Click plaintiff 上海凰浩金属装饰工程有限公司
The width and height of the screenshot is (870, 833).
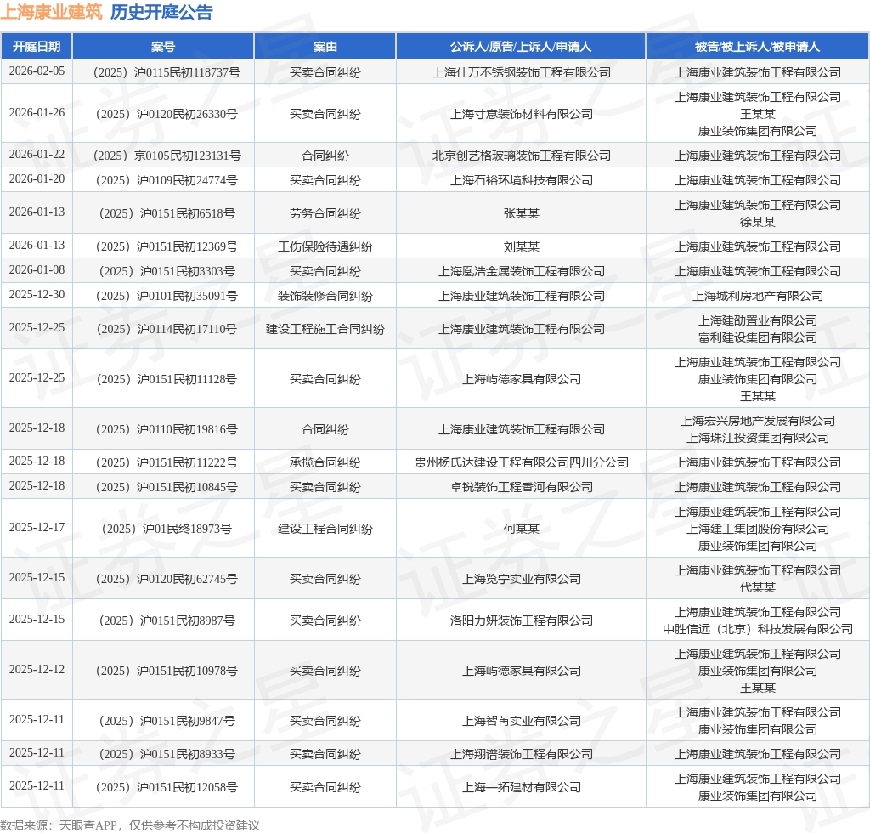522,271
